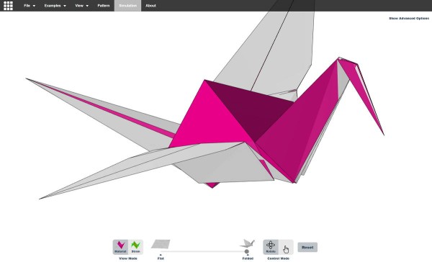The width and height of the screenshot is (432, 262).
Task: Click the fold percent slider handle
Action: click(246, 251)
